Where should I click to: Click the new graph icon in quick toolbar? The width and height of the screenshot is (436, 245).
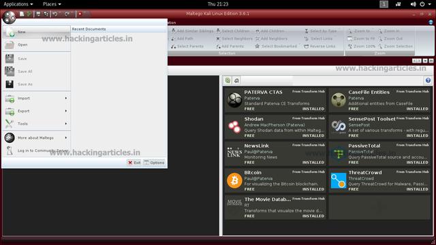coord(22,14)
